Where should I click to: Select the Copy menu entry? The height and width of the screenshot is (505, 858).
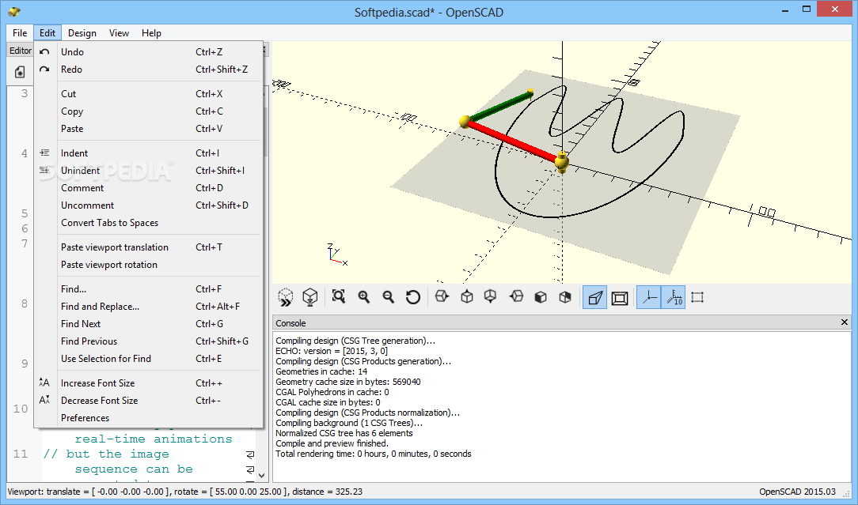pyautogui.click(x=148, y=111)
